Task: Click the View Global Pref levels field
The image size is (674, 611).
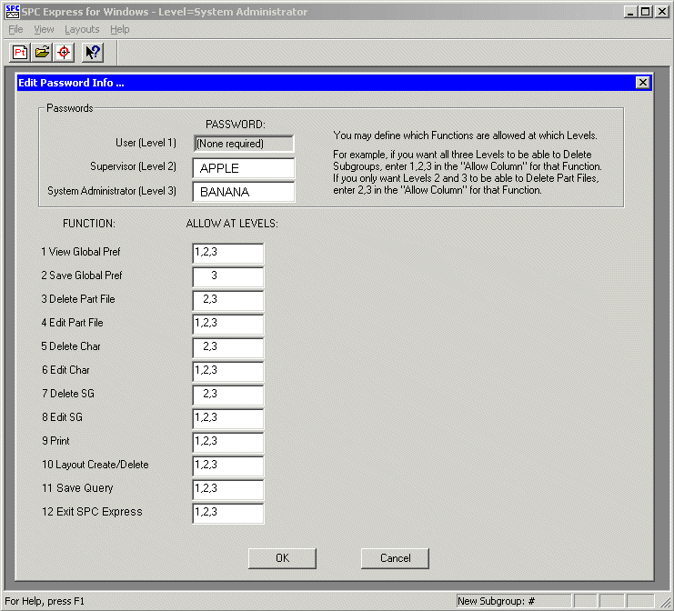Action: click(x=228, y=253)
